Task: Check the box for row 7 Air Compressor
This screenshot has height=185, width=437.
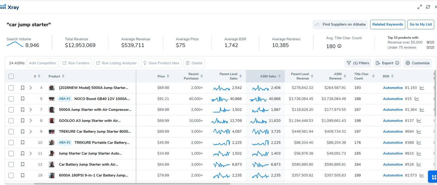Action: click(11, 110)
